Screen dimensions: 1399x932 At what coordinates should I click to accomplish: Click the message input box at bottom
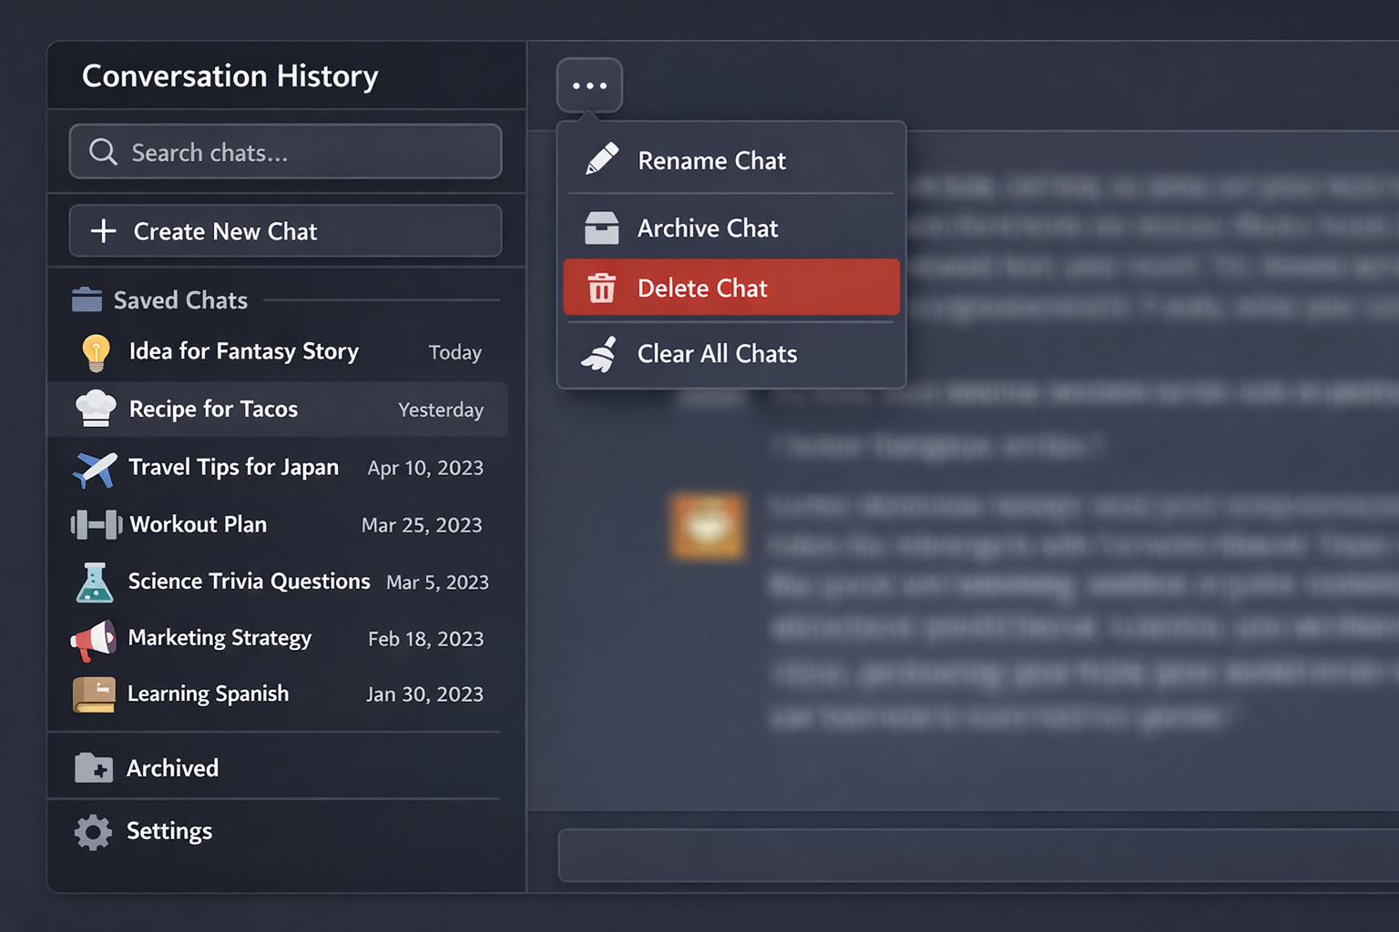975,855
